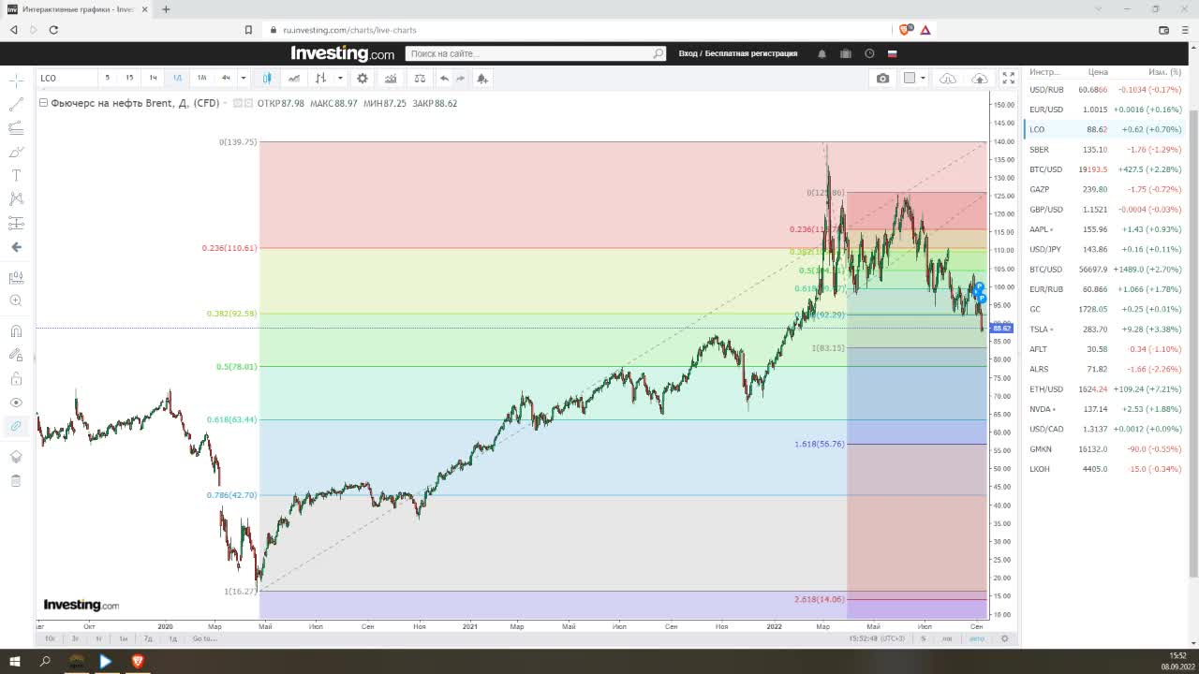Hide all drawing tools with the eye

pyautogui.click(x=16, y=403)
